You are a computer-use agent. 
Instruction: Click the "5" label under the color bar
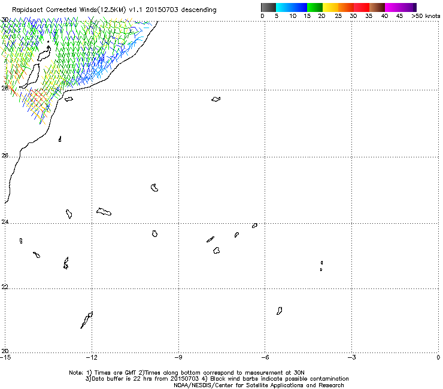277,16
